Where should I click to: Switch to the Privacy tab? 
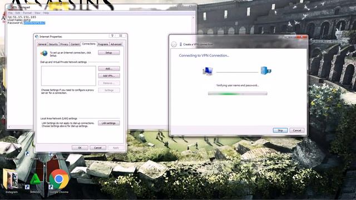pos(65,44)
